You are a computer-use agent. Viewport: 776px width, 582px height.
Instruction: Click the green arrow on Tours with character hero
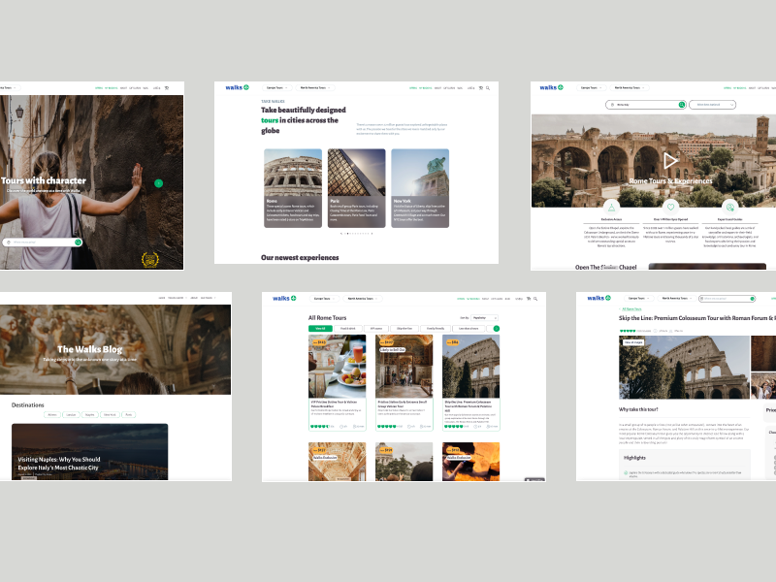158,182
